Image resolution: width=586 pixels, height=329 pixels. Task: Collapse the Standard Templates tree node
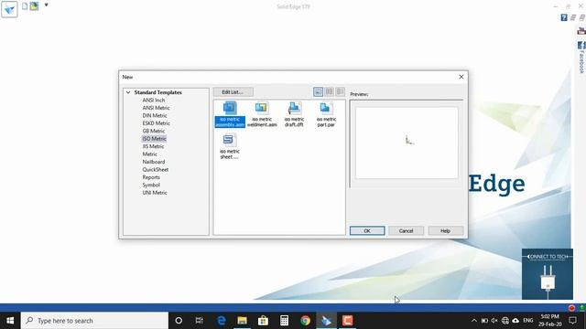pos(128,92)
